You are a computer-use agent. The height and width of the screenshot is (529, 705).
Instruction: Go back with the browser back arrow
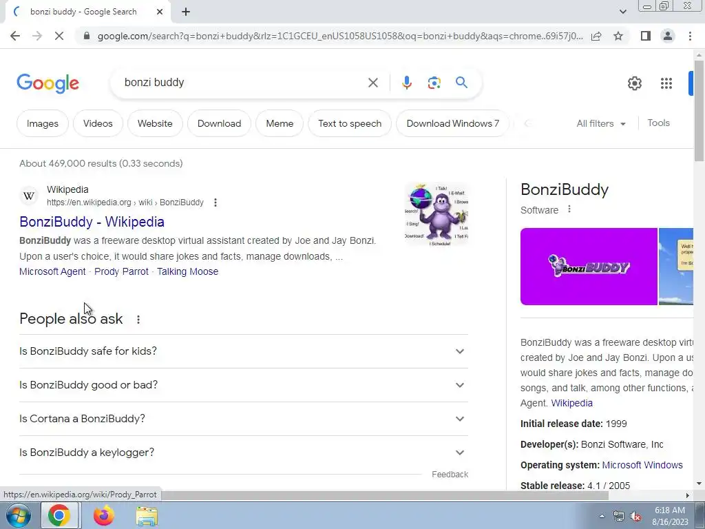point(15,36)
